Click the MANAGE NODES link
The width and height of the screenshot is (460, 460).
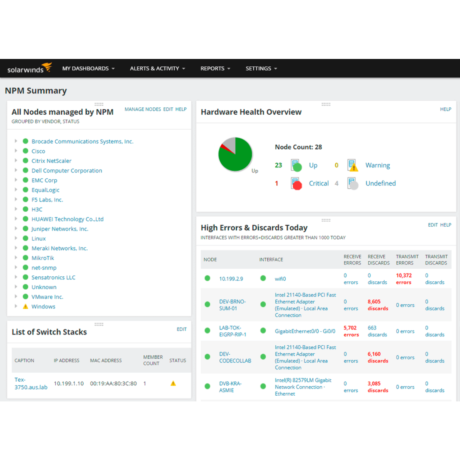(x=142, y=109)
